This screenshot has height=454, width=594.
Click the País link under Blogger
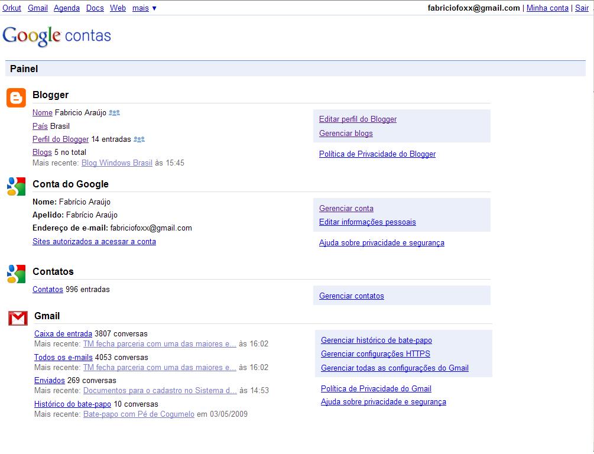coord(40,126)
